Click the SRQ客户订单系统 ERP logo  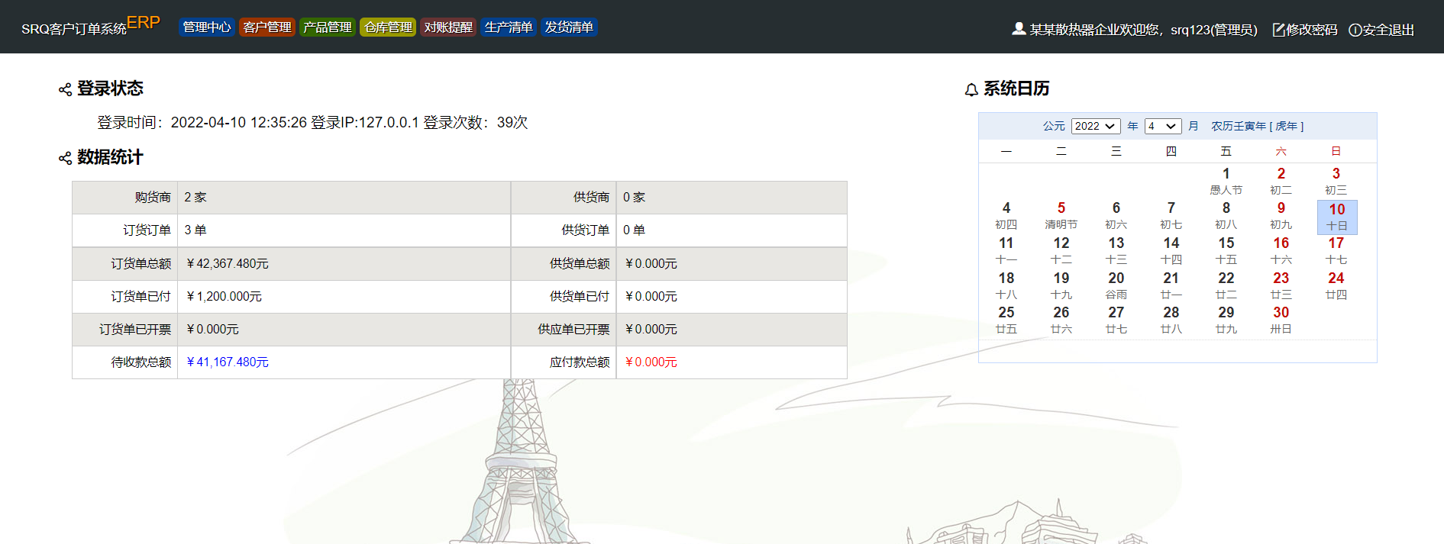pos(90,27)
